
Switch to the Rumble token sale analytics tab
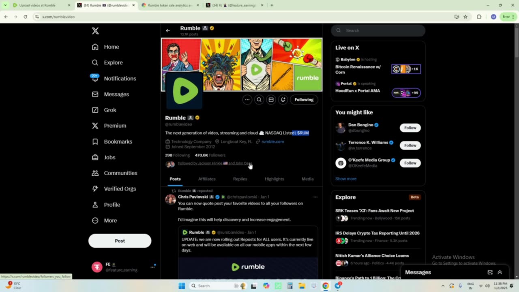(x=170, y=5)
